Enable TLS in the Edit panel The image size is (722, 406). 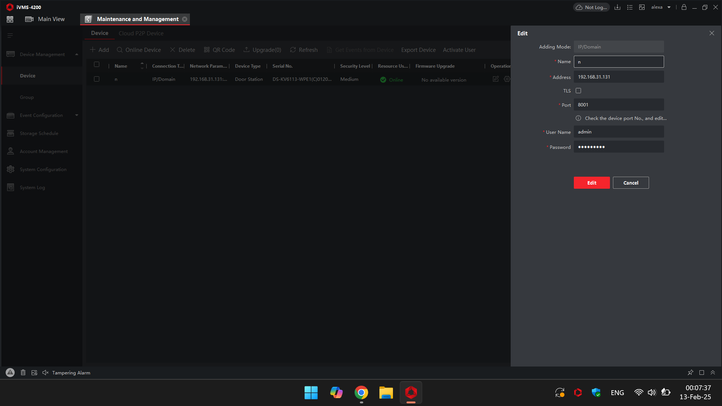[578, 91]
